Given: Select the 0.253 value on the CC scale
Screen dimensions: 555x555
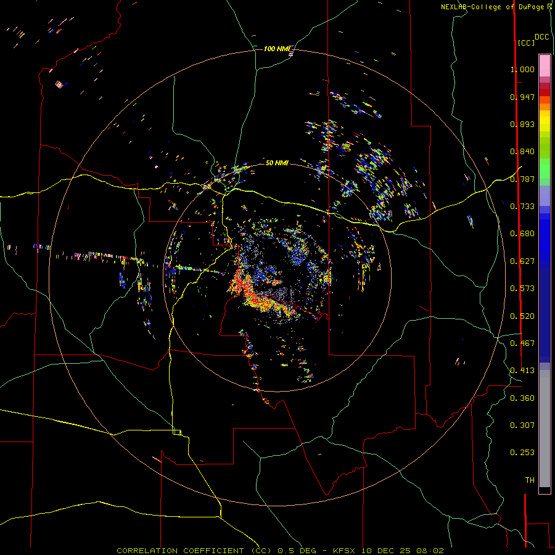Looking at the screenshot, I should pos(522,453).
